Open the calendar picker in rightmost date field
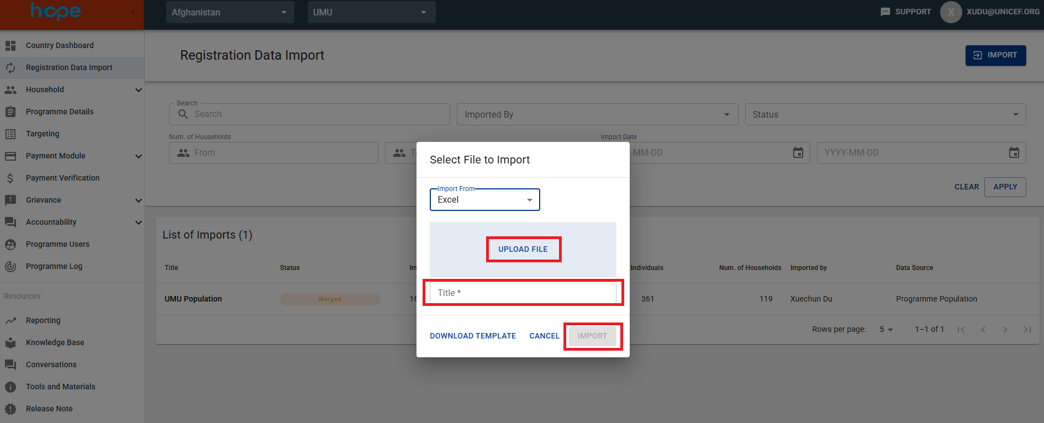Screen dimensions: 1044x423 point(1014,153)
